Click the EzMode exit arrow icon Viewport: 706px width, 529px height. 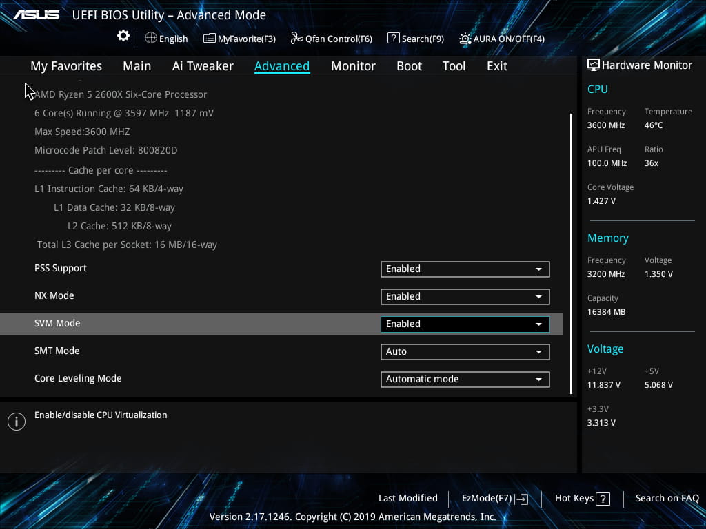click(521, 499)
